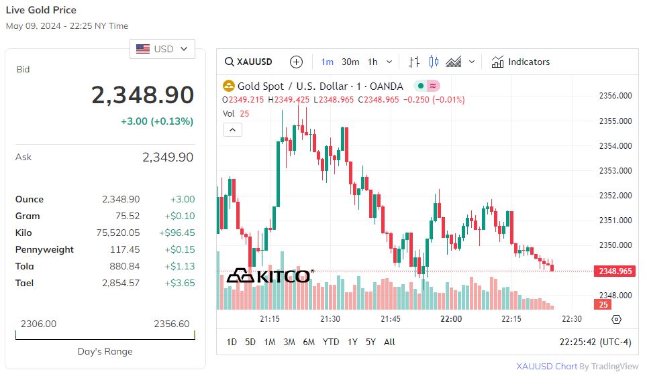This screenshot has height=374, width=645.
Task: Collapse the chart legend with the chevron
Action: pos(232,129)
